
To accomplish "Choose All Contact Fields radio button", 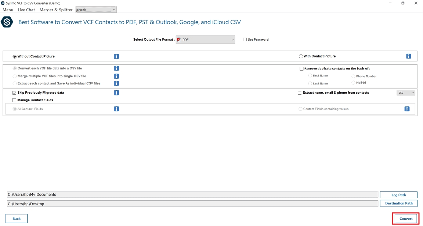I will click(15, 109).
